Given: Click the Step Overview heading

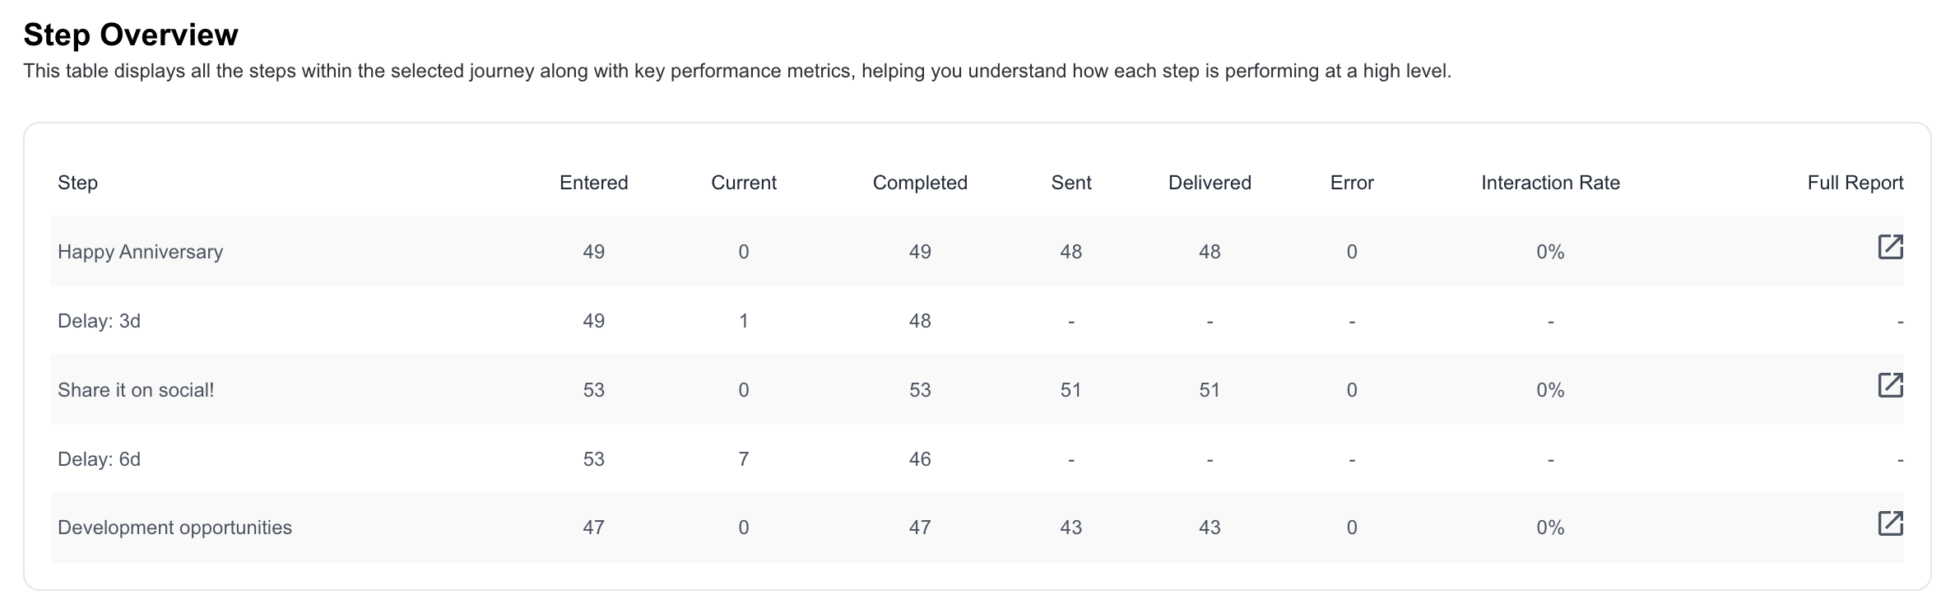Looking at the screenshot, I should pyautogui.click(x=131, y=35).
